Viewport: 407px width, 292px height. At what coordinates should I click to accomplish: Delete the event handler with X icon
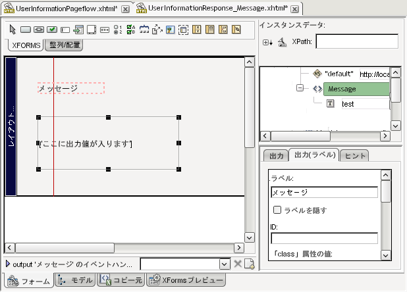click(238, 264)
